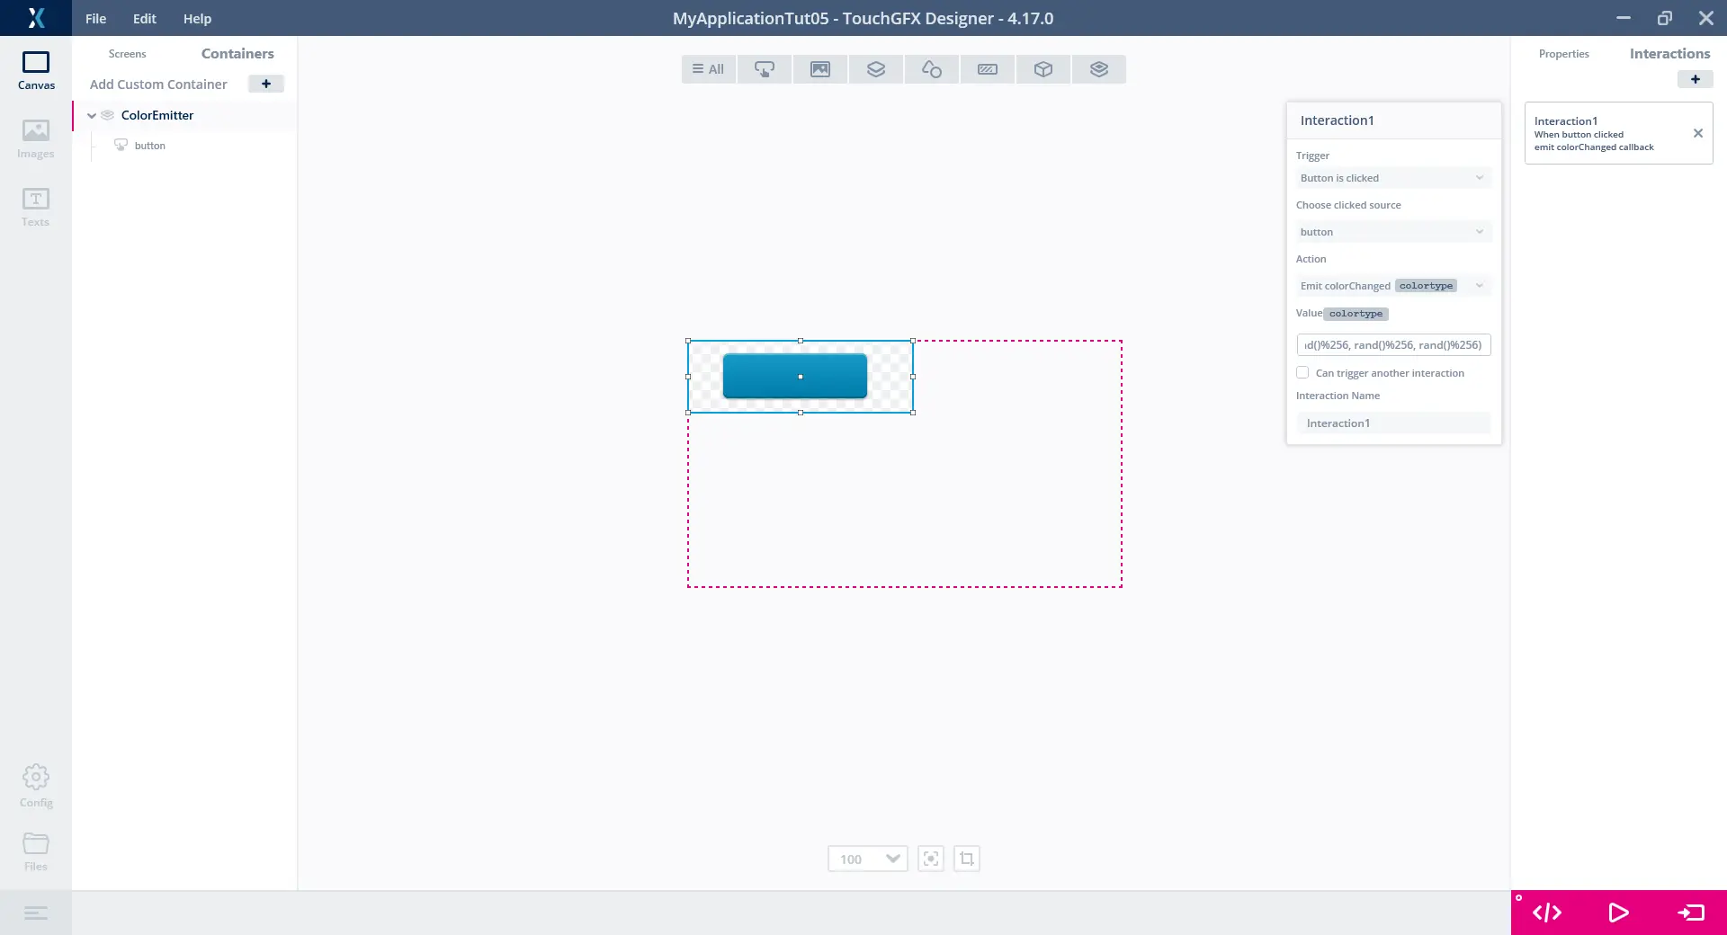This screenshot has width=1727, height=935.
Task: Click the Generate Code button
Action: (1547, 913)
